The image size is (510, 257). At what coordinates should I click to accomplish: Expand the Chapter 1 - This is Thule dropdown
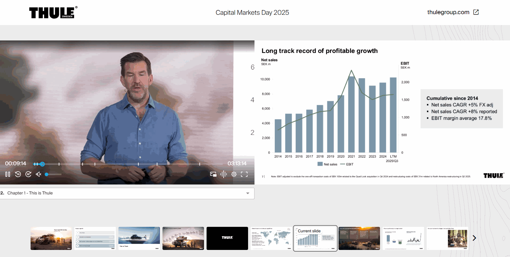[127, 193]
